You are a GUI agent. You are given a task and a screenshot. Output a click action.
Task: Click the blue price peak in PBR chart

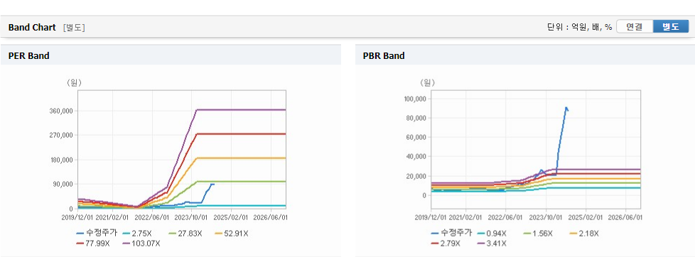click(x=566, y=108)
